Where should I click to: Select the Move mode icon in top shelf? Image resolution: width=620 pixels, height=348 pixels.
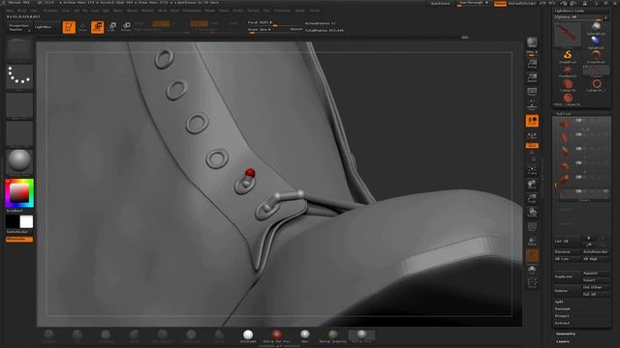click(x=97, y=27)
